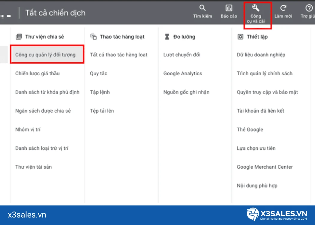
Task: Open Google Merchant Center
Action: tap(265, 167)
